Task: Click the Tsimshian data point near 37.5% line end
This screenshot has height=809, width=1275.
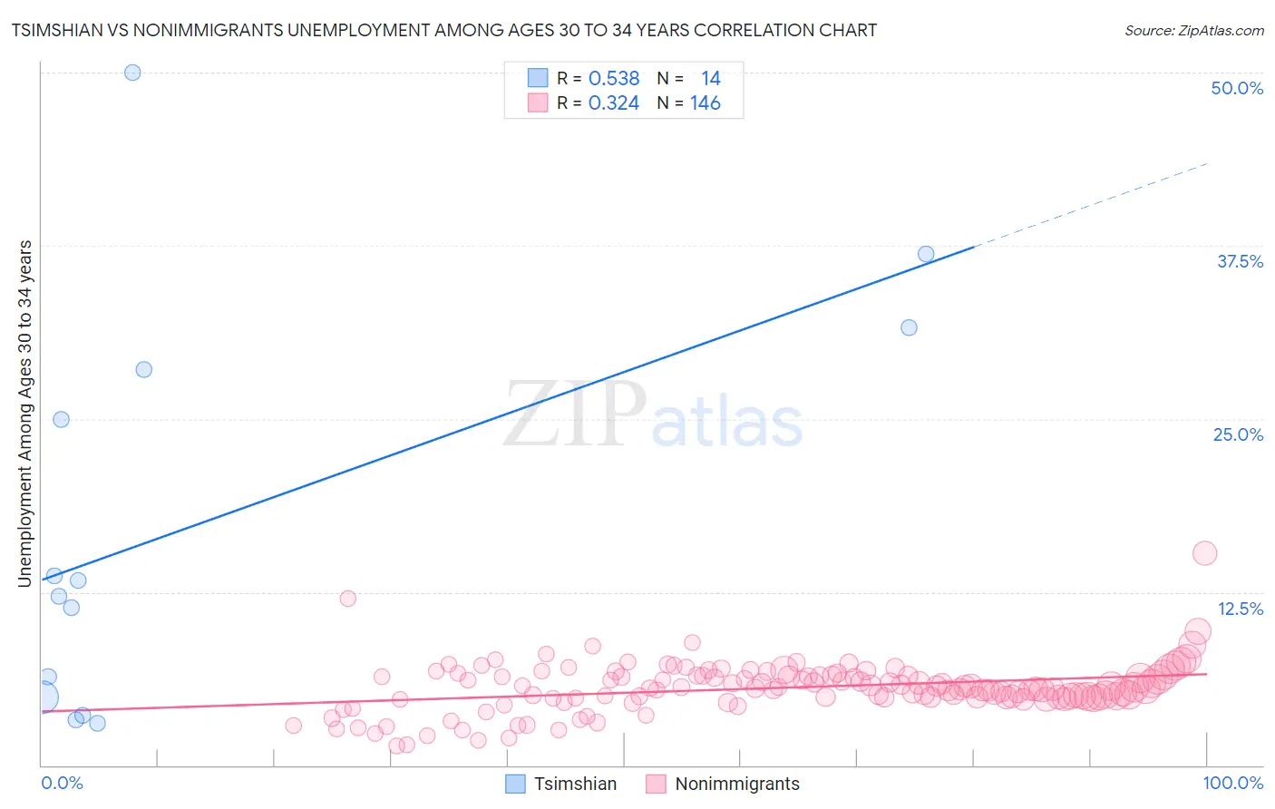Action: [926, 254]
